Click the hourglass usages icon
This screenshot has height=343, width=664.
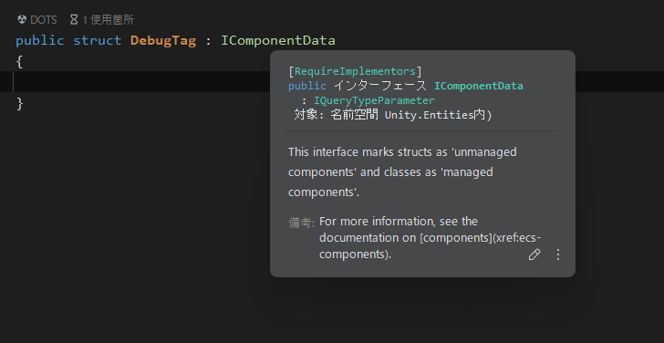(x=74, y=19)
